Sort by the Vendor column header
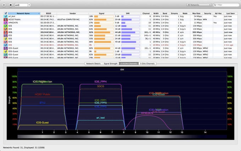This screenshot has width=241, height=151. pyautogui.click(x=73, y=14)
